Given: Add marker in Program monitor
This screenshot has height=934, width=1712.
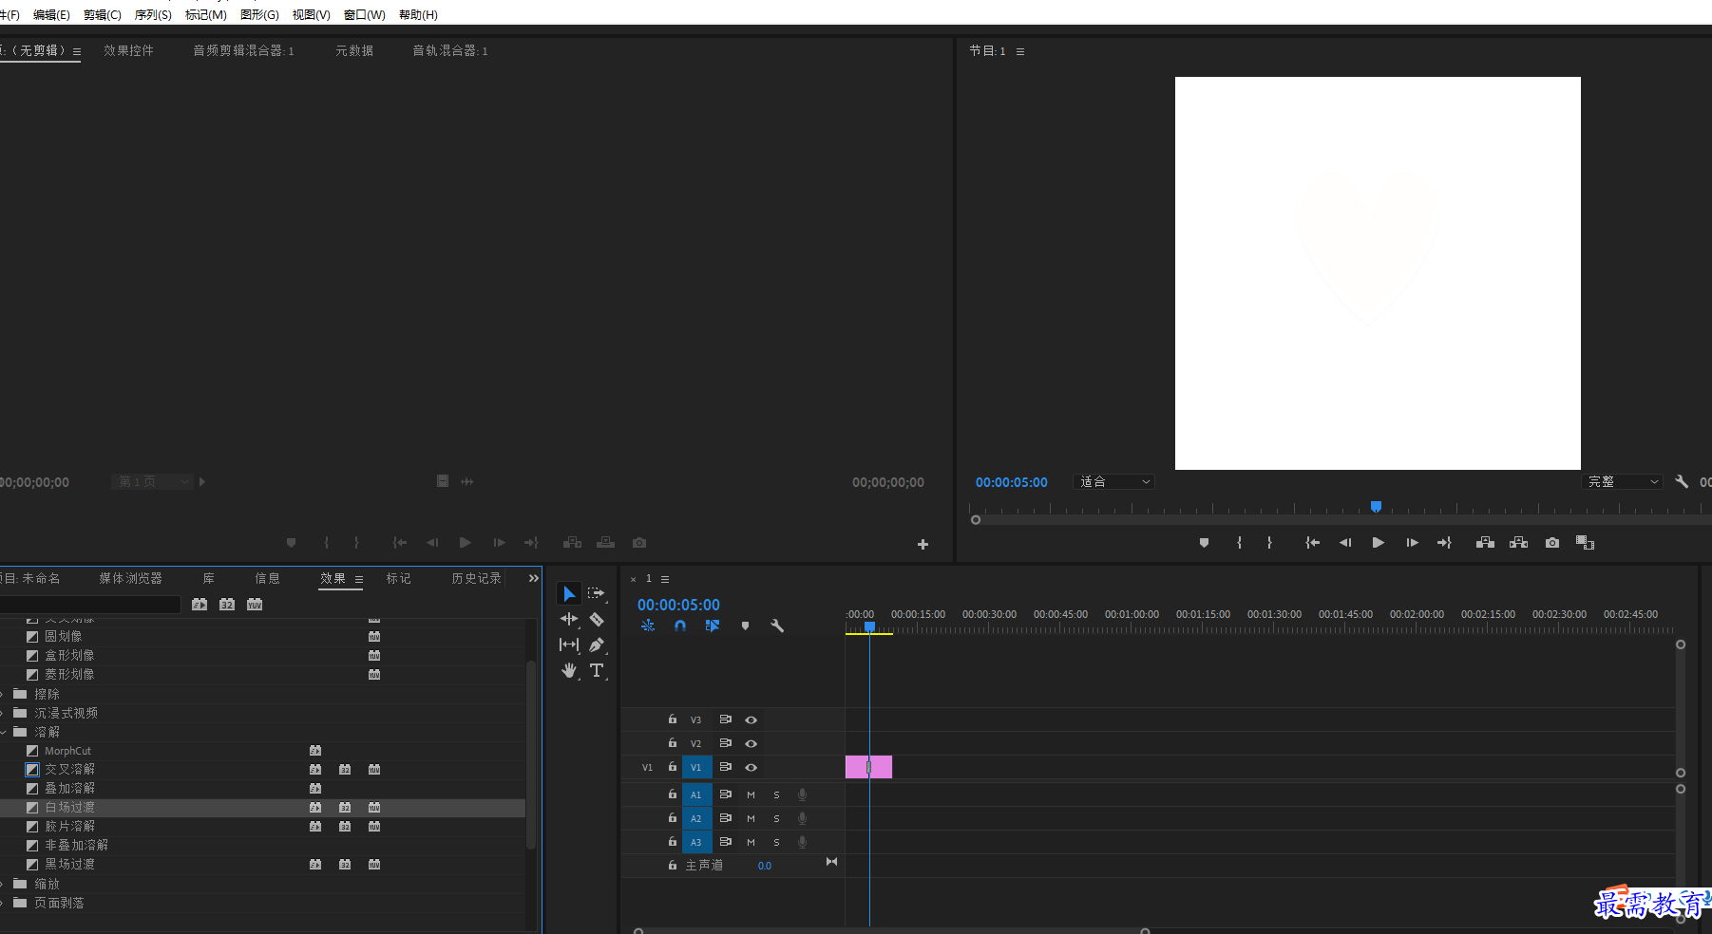Looking at the screenshot, I should (x=1204, y=543).
